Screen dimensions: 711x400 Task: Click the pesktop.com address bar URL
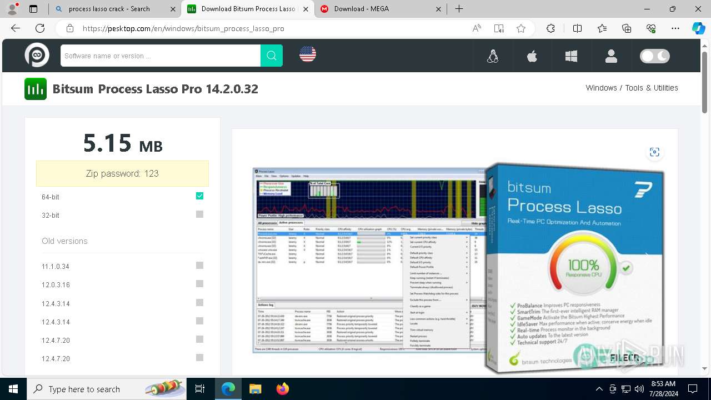183,28
